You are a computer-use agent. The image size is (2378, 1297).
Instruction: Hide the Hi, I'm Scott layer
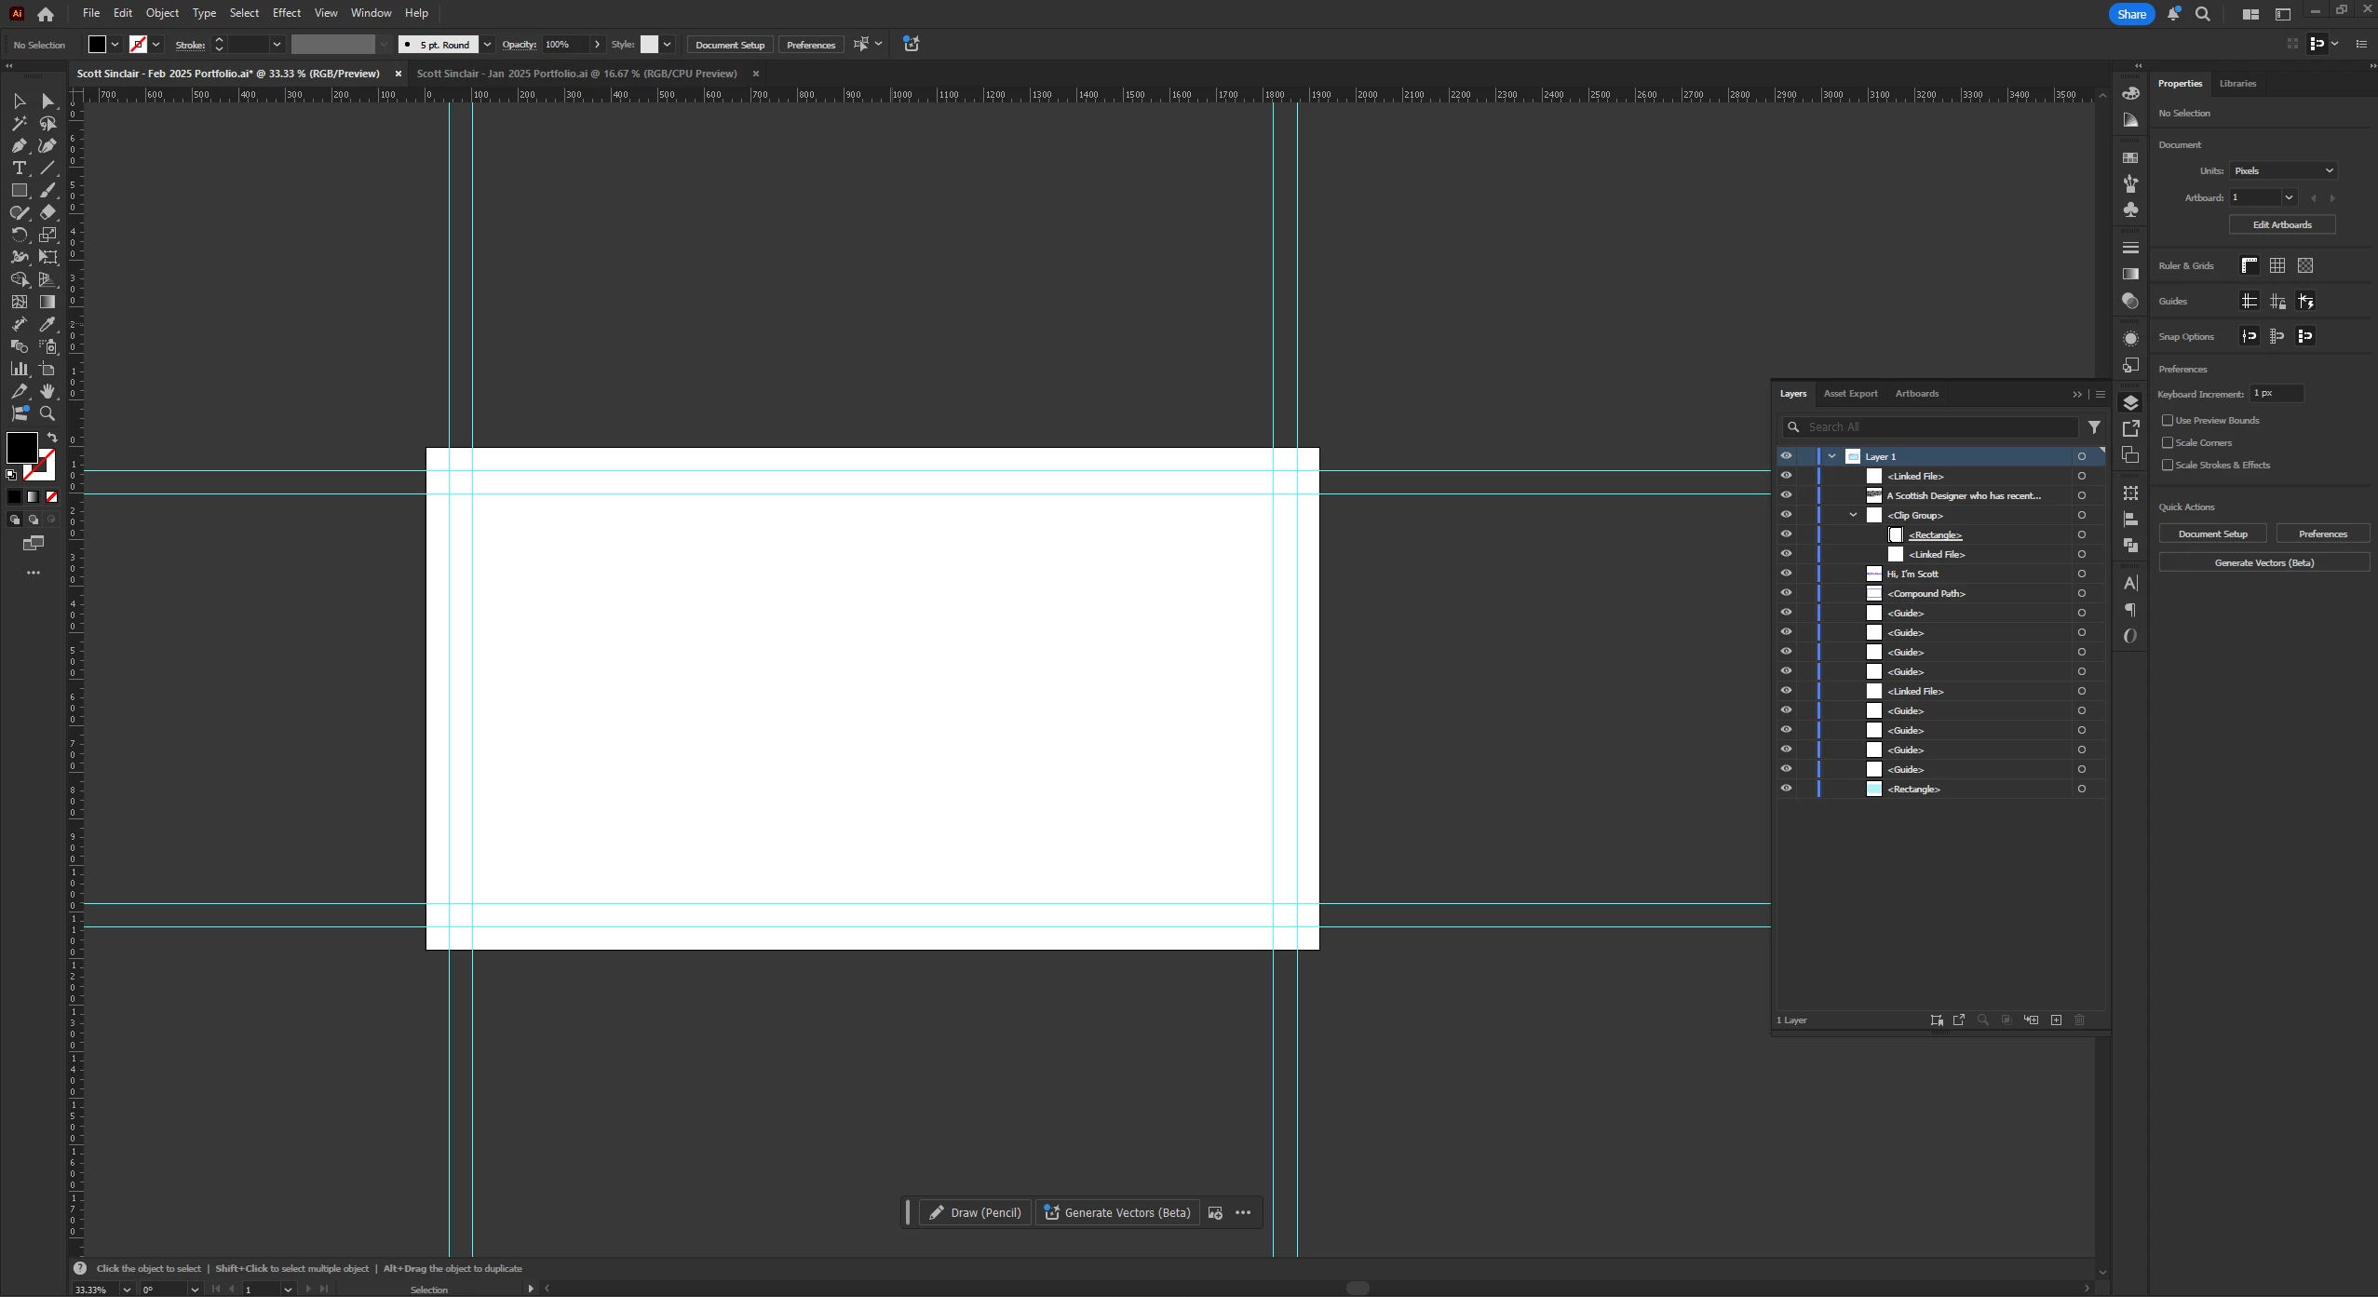point(1786,574)
